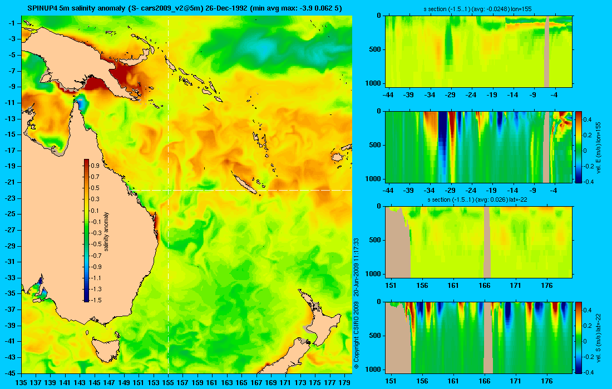Click the 135 label on the map longitude axis
612x389 pixels.
click(21, 383)
